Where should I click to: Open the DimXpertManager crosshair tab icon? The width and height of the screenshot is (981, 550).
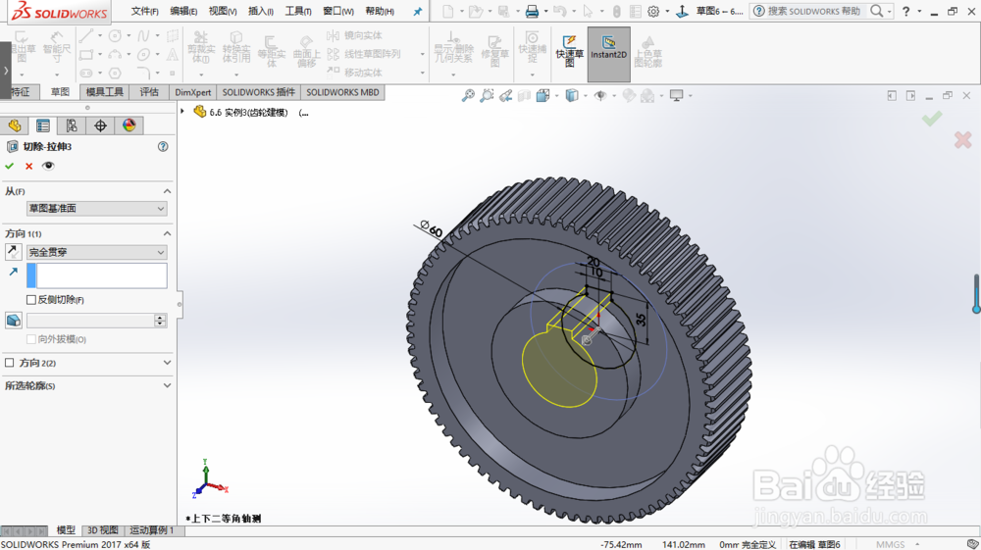coord(100,125)
